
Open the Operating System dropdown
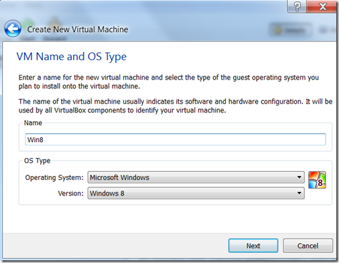[196, 177]
